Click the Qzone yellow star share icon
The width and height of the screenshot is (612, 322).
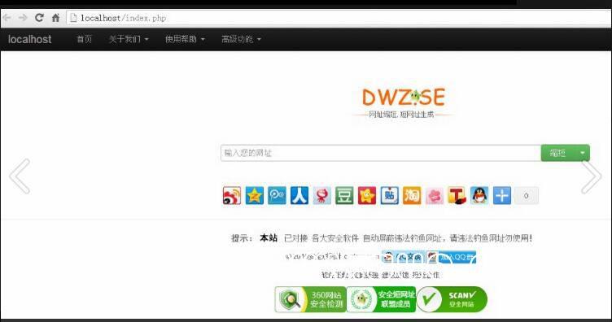click(255, 196)
